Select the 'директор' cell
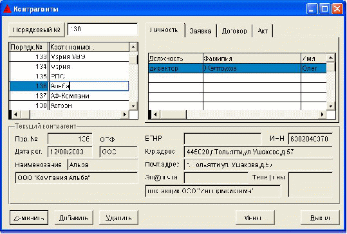Screen dimensions: 347x234 coord(176,68)
